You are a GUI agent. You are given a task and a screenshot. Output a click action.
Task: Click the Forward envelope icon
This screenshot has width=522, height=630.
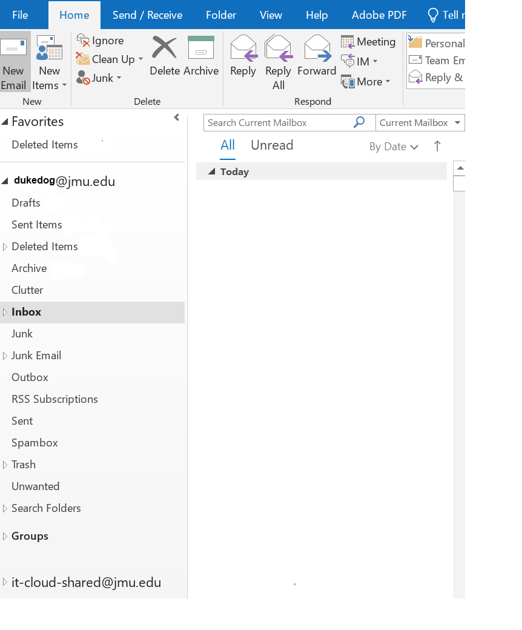tap(317, 48)
